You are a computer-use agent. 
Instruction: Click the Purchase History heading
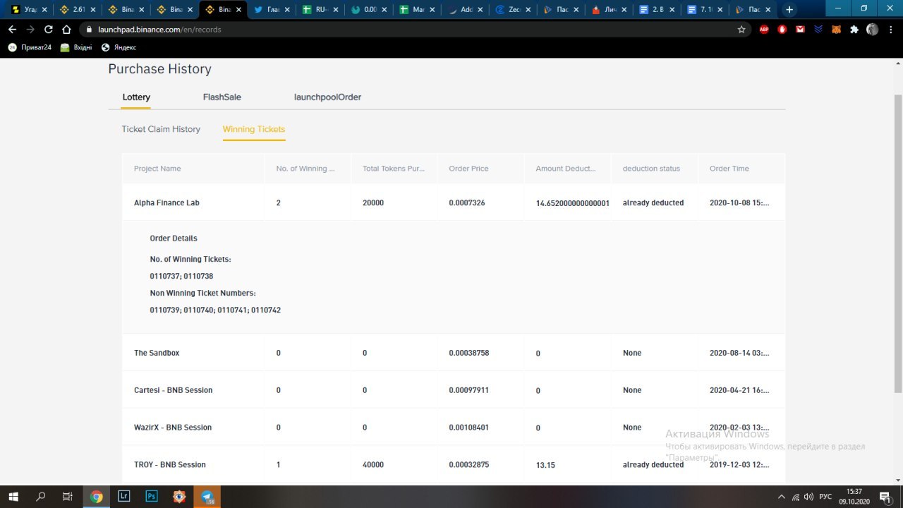[x=159, y=69]
